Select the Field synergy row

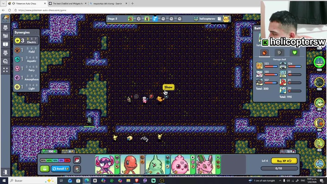pos(26,50)
